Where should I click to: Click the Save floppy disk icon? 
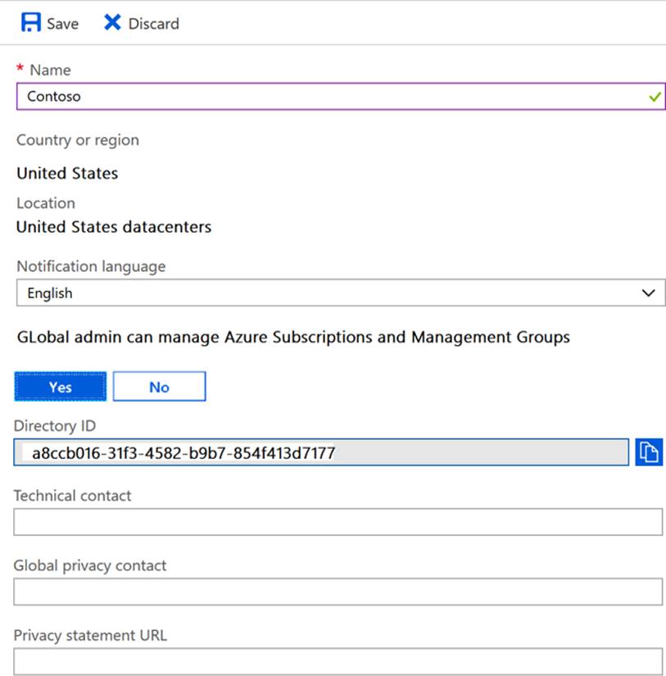[x=30, y=23]
